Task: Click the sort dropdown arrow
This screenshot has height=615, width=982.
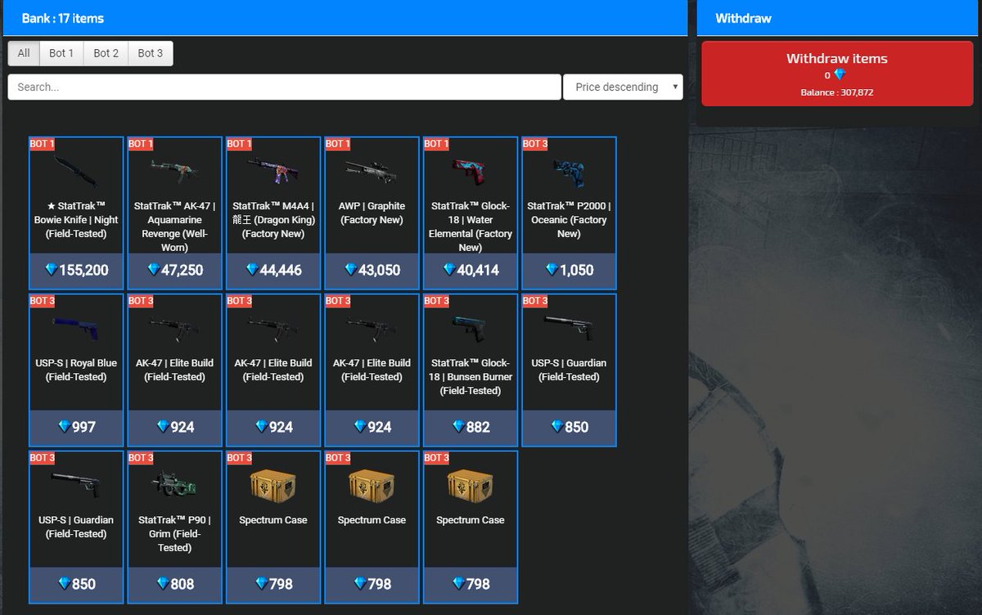Action: point(677,87)
